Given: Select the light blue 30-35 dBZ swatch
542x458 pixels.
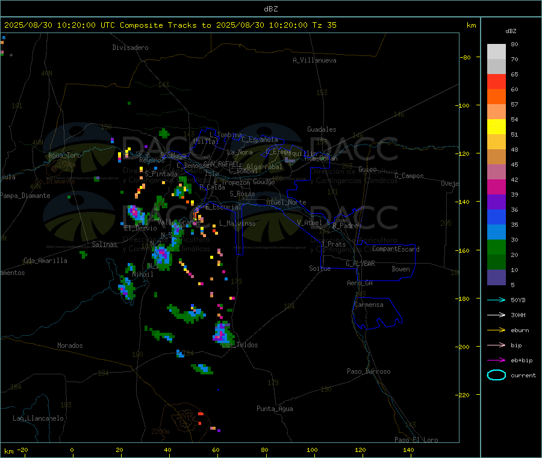Looking at the screenshot, I should [x=496, y=232].
